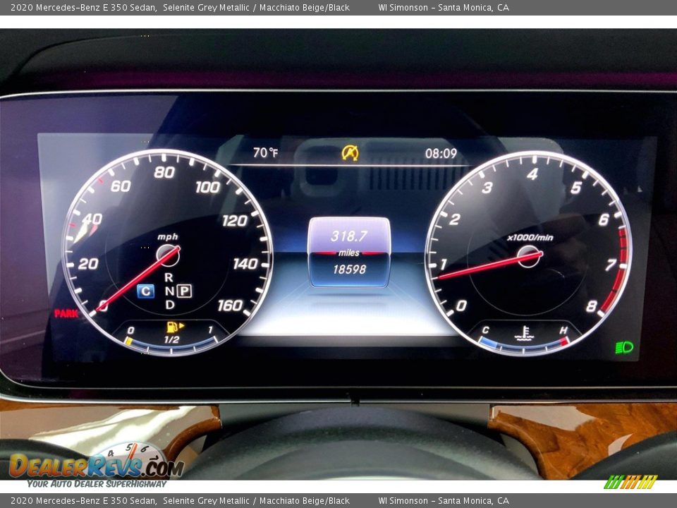Tap the x1000/min tachometer label
This screenshot has height=508, width=677.
coord(530,237)
